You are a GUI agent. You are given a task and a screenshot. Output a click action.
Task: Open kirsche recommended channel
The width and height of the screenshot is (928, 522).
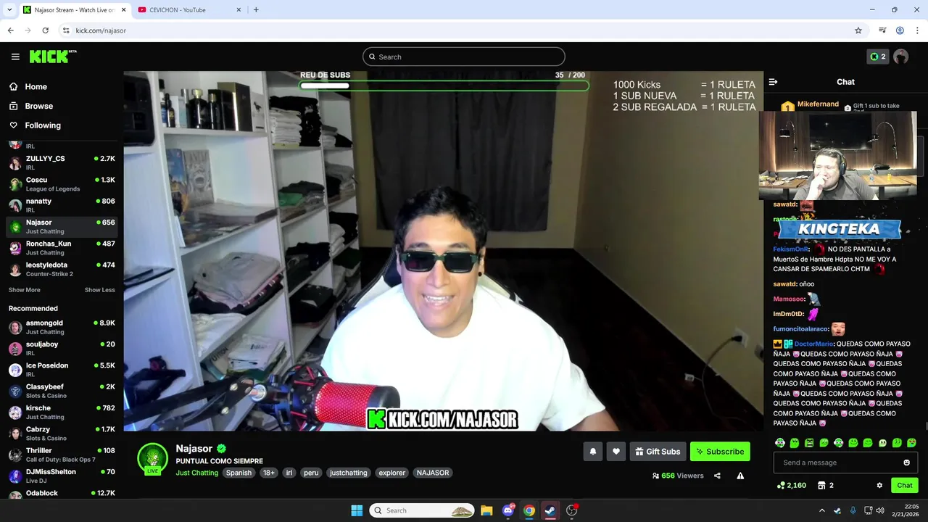click(x=62, y=412)
